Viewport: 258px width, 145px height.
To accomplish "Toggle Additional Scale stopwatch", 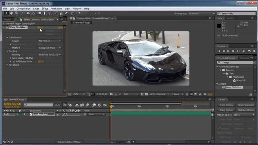I will click(x=14, y=62).
